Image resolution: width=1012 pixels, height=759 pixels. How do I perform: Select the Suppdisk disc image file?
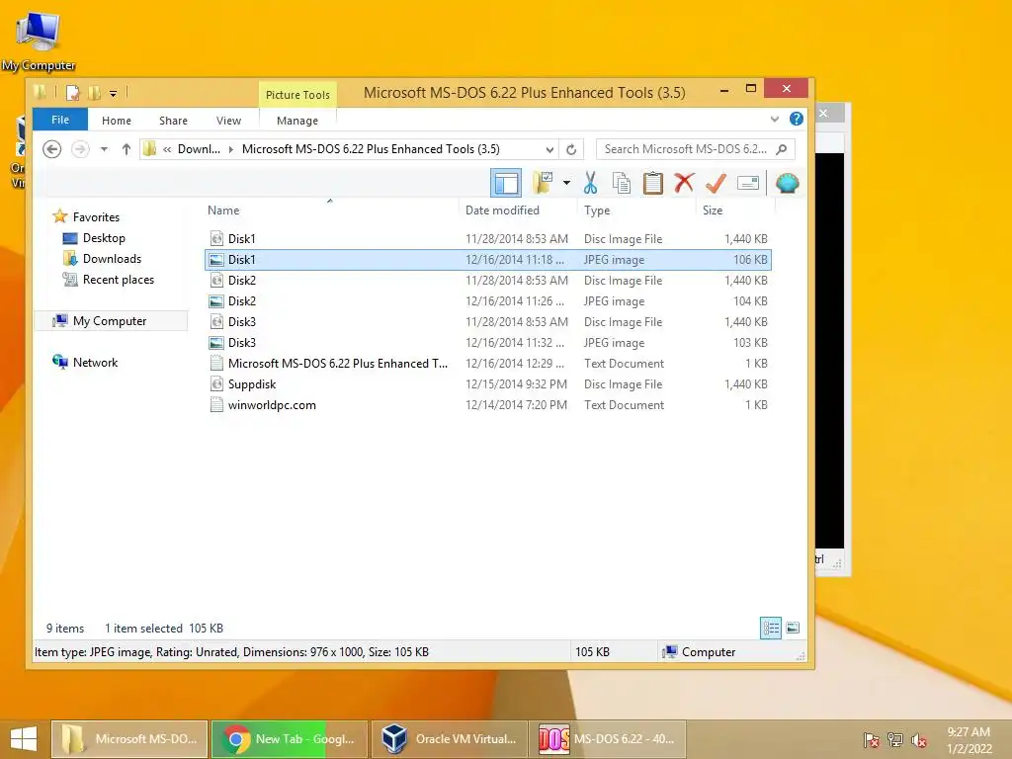click(488, 384)
